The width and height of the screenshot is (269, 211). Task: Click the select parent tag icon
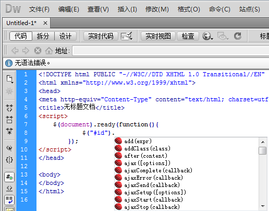coord(9,148)
